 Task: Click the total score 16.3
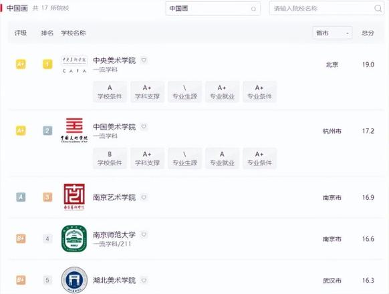[368, 281]
